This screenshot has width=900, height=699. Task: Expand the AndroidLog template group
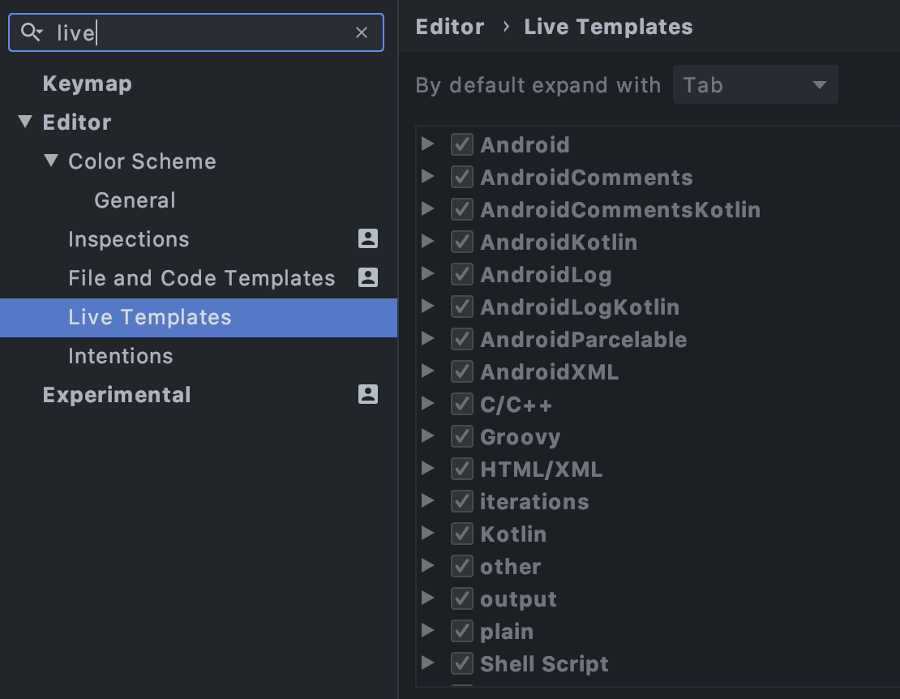[x=427, y=274]
